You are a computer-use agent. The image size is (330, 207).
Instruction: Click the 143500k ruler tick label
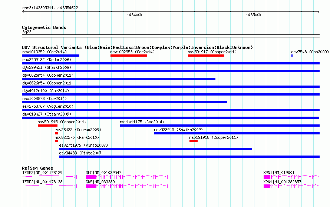tap(254, 15)
